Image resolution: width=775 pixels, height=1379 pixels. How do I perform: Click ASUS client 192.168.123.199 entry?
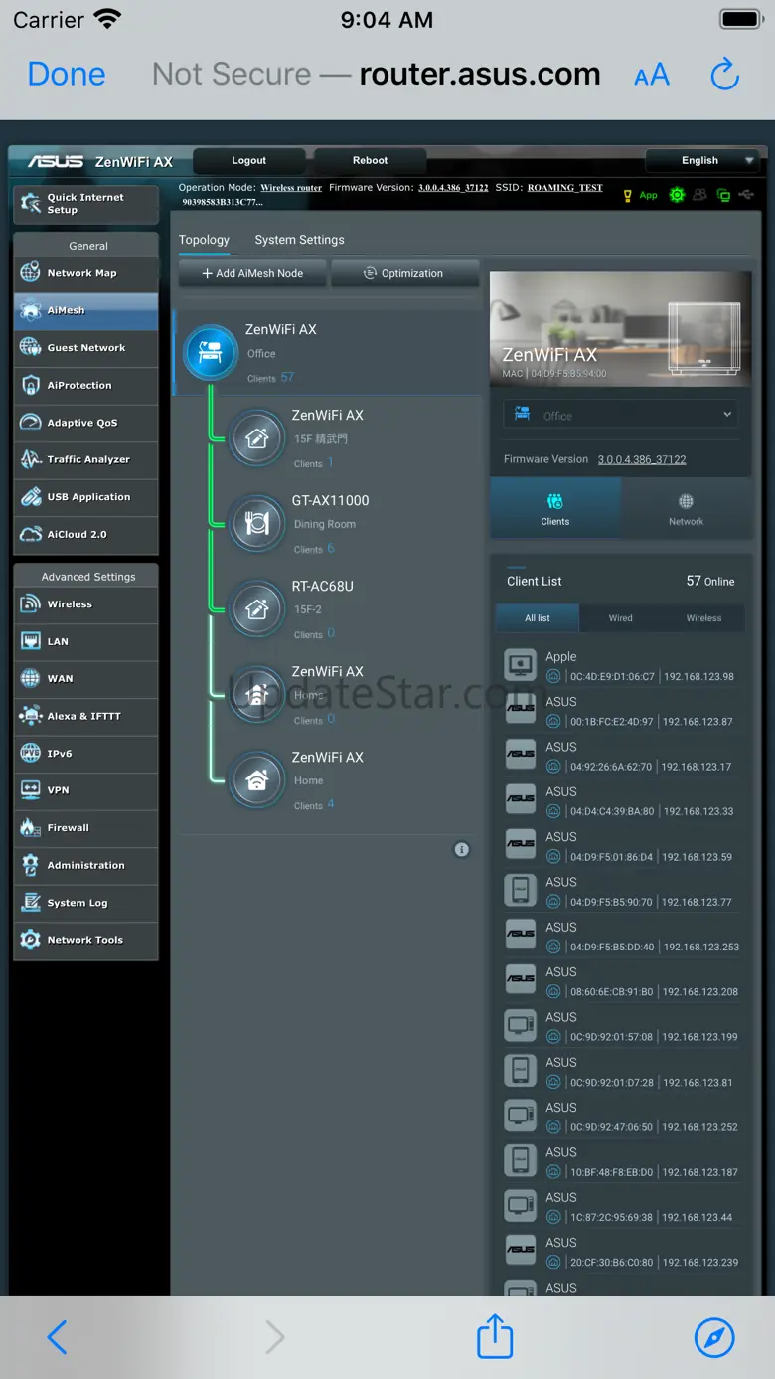[x=622, y=1026]
